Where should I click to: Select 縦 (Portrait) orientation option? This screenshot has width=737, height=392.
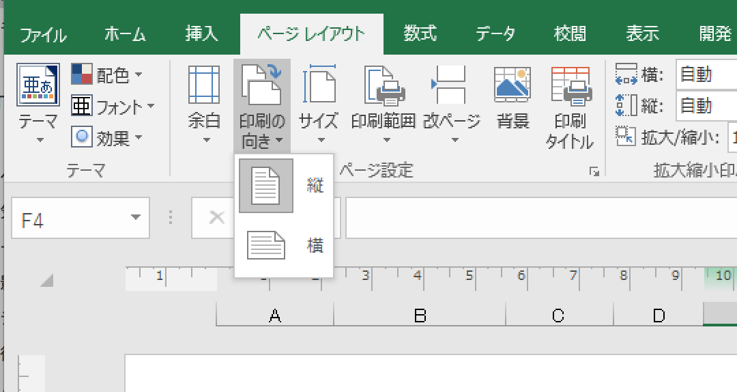click(x=283, y=186)
